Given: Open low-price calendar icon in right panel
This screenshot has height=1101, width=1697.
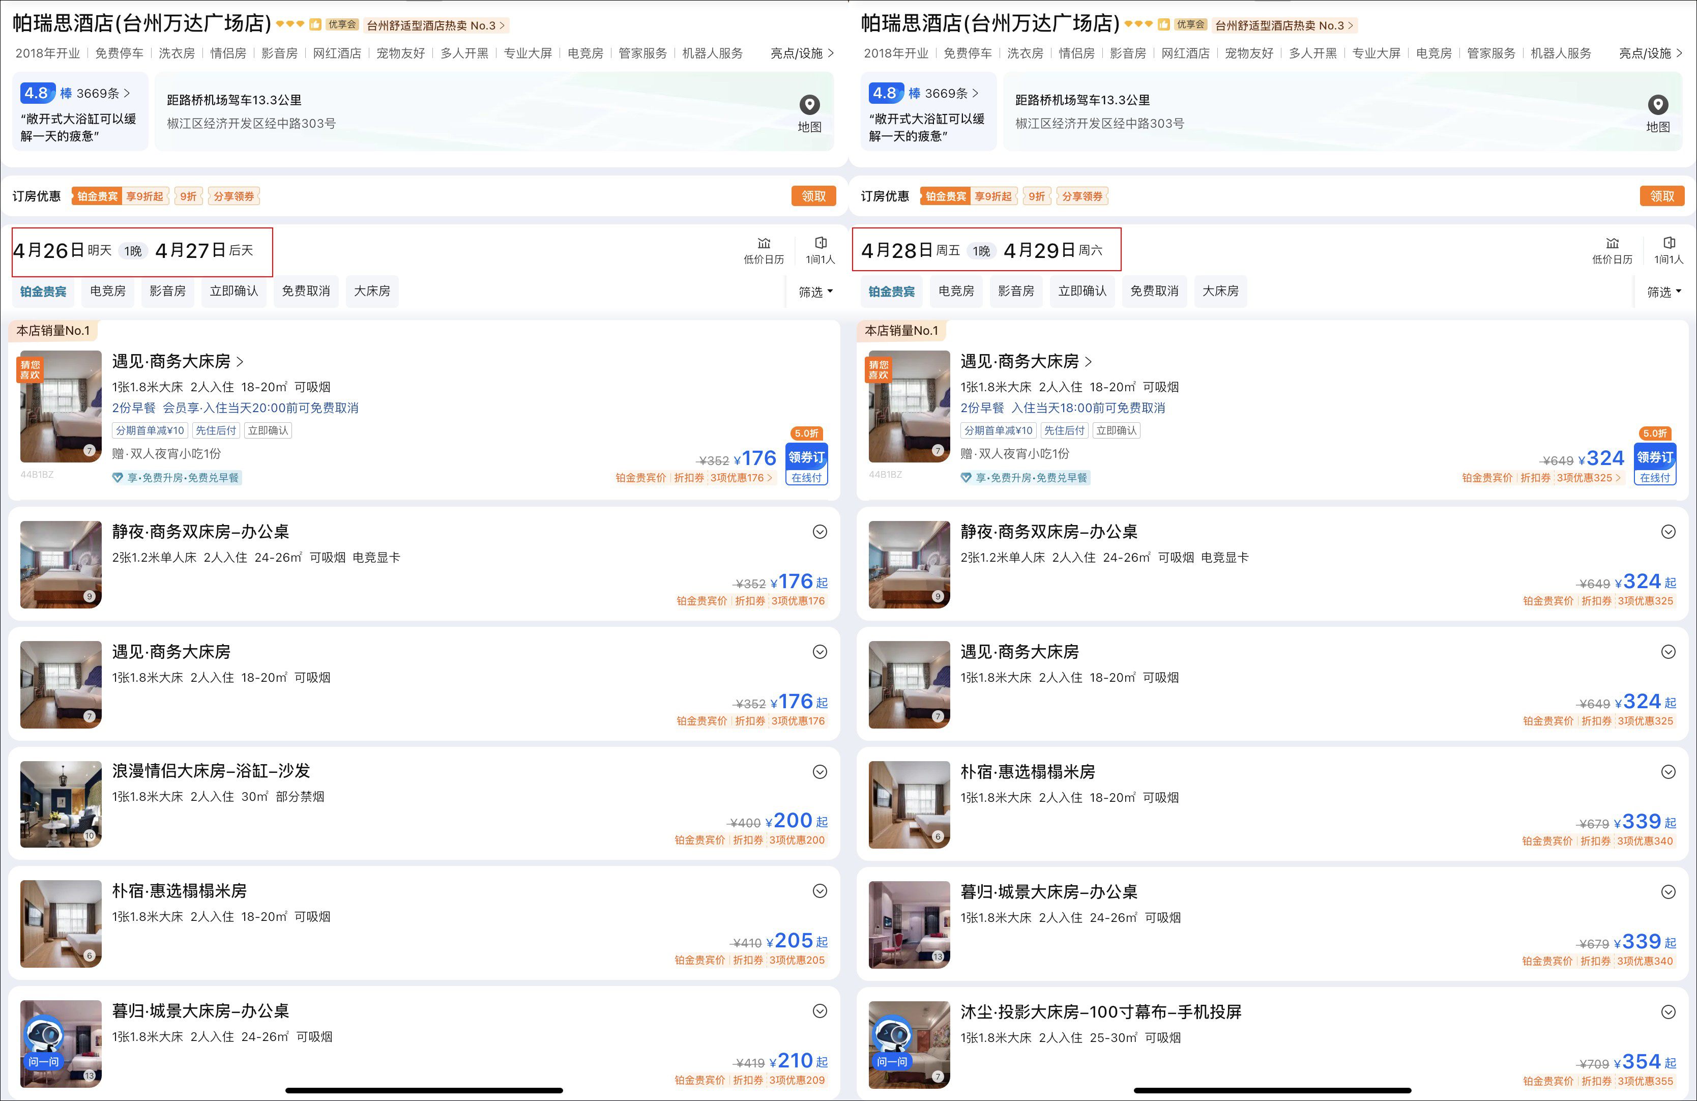Looking at the screenshot, I should pos(1612,243).
